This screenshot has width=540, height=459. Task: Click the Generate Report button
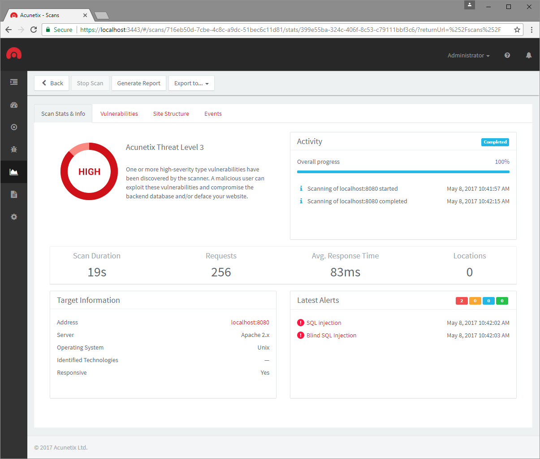[138, 83]
